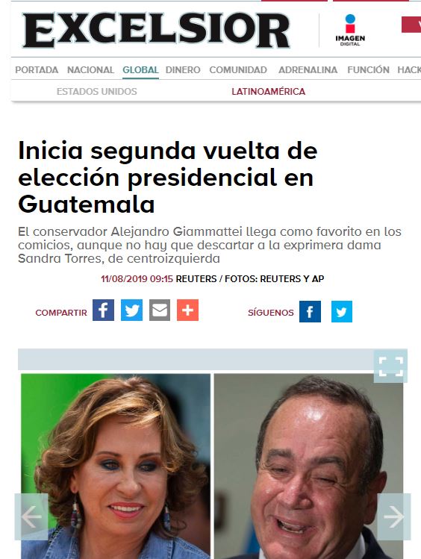Share article on Facebook via Compartir icon
Viewport: 421px width, 559px height.
tap(103, 310)
